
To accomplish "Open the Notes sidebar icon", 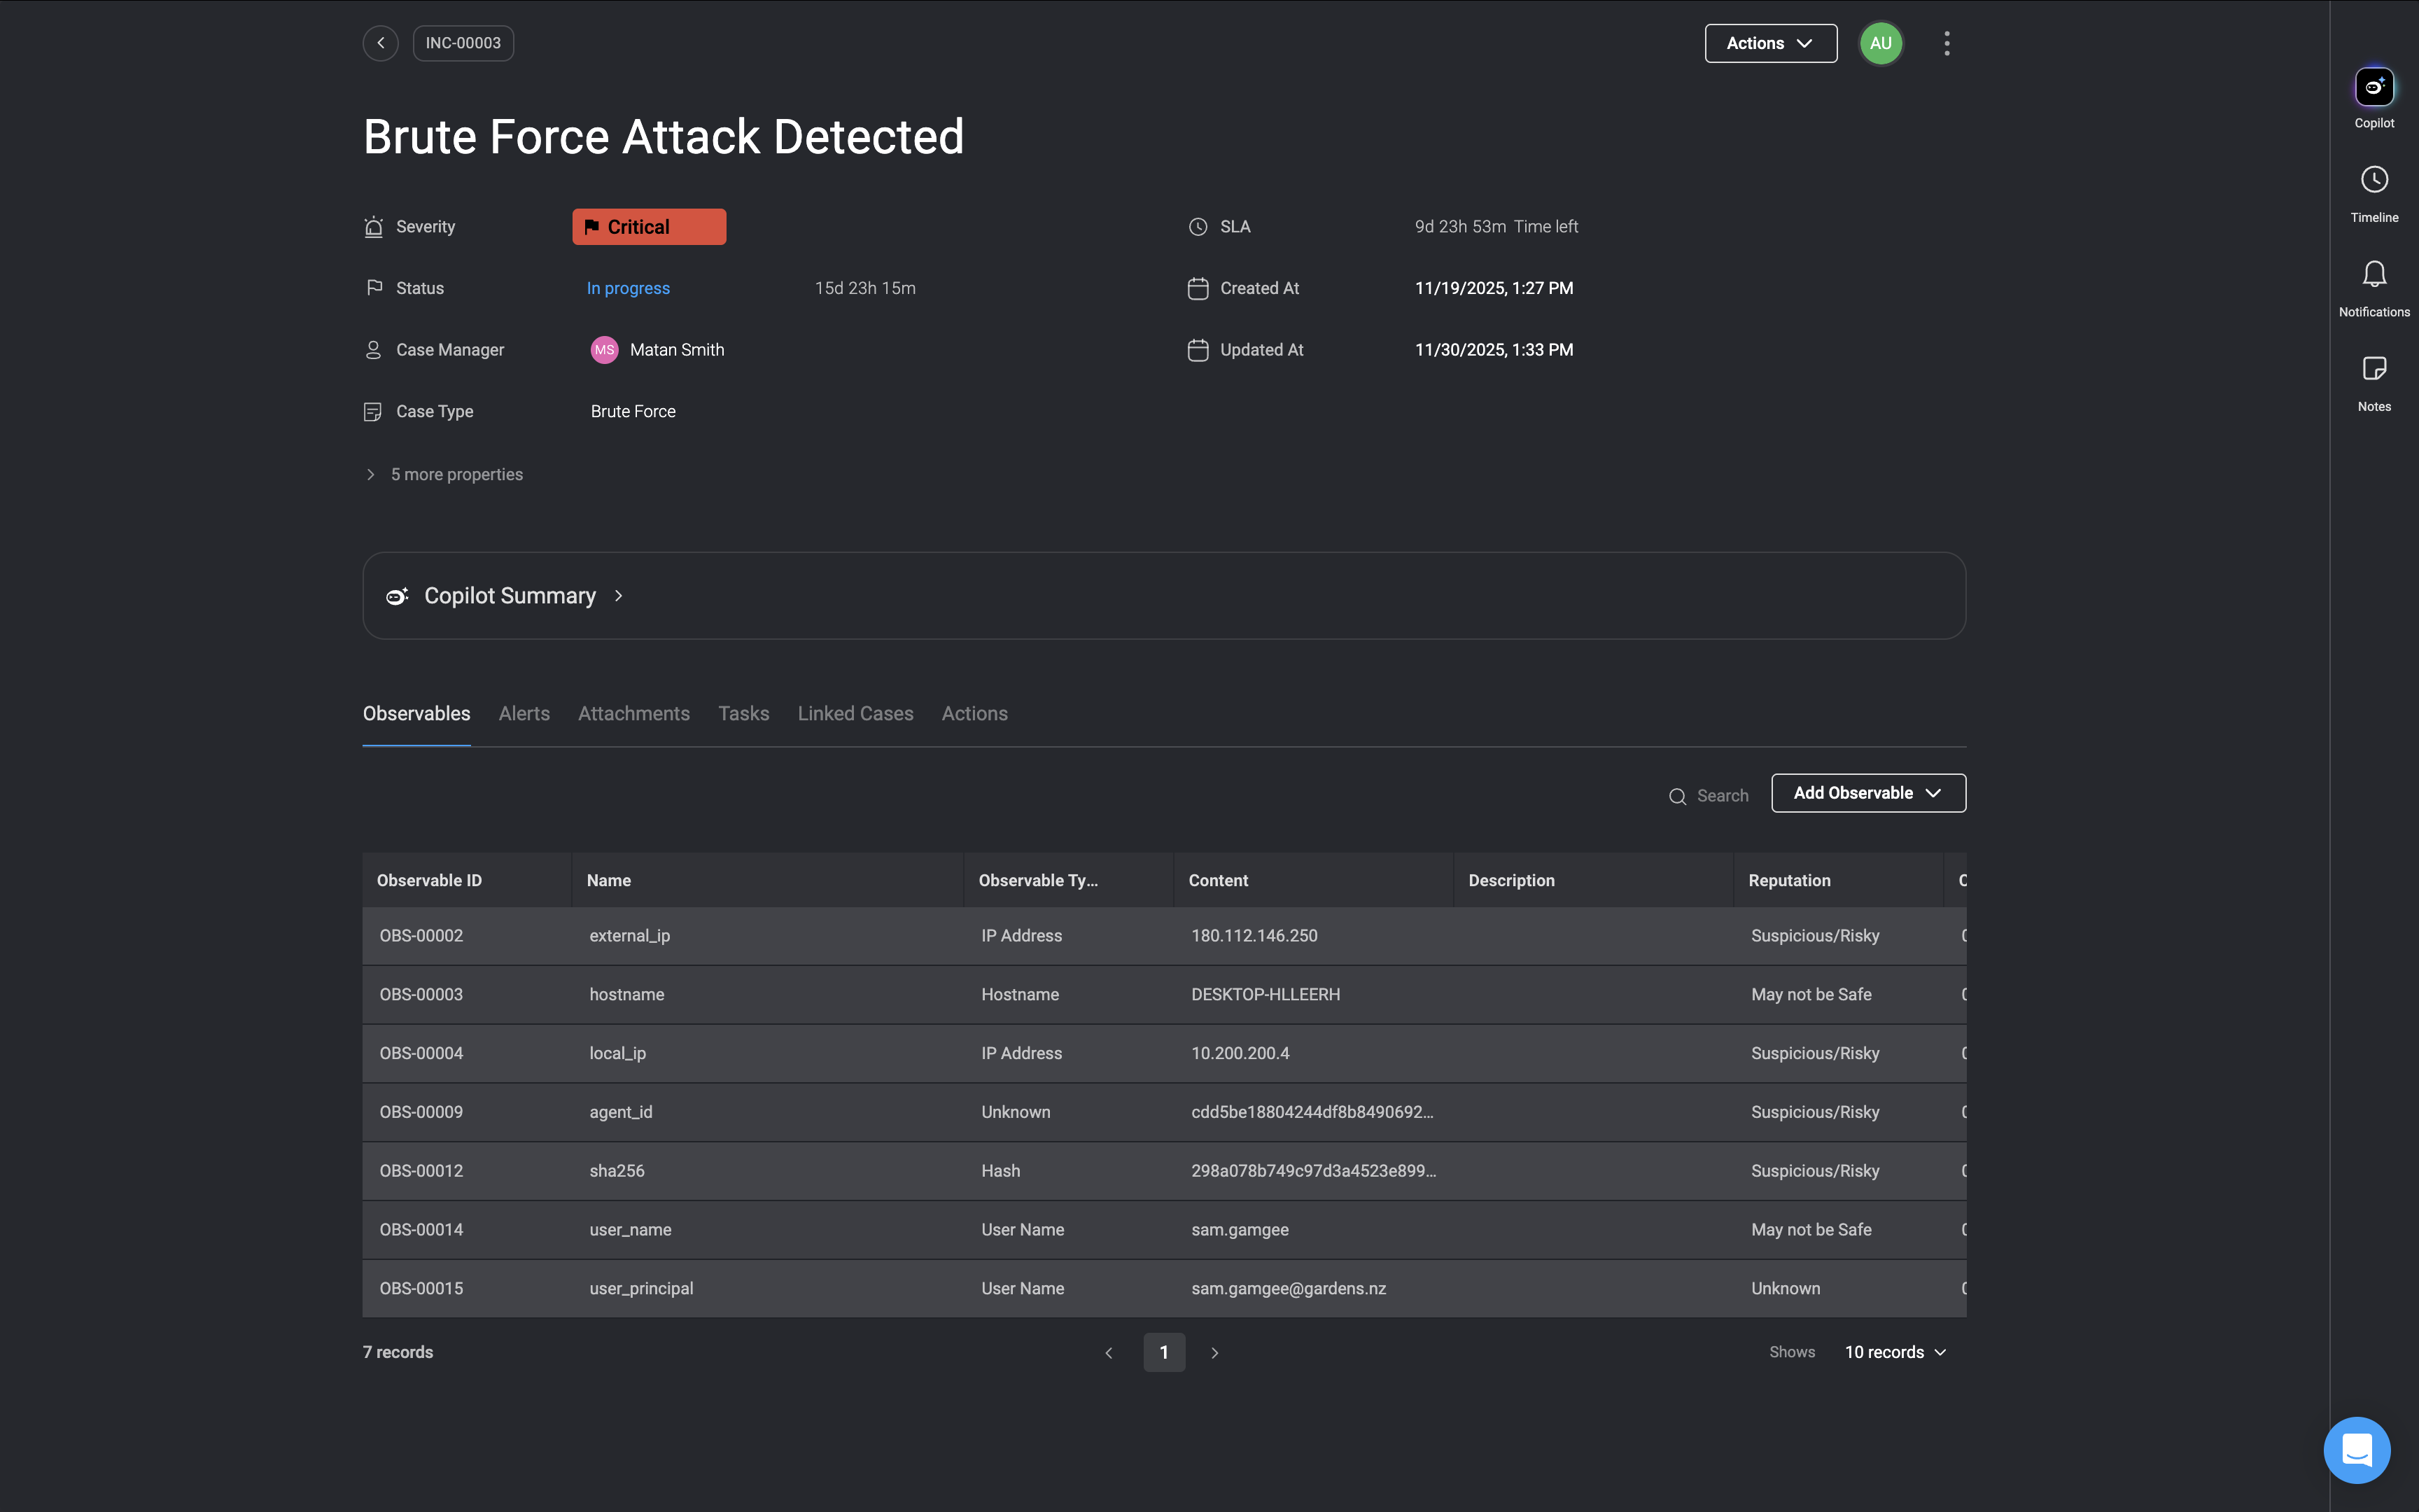I will (2374, 369).
